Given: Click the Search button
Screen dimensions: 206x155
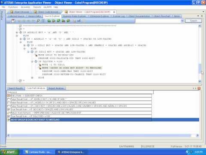Looking at the screenshot, I should pos(194,21).
